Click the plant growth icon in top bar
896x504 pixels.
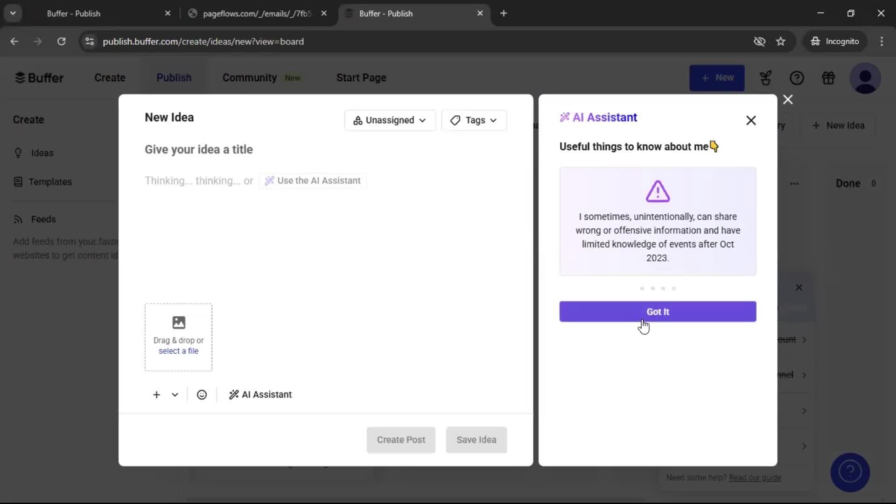pos(765,78)
